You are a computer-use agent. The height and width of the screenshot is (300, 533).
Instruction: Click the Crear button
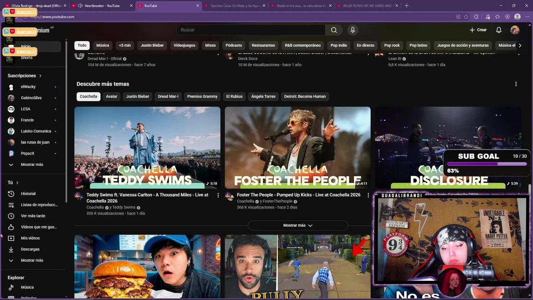click(x=478, y=30)
